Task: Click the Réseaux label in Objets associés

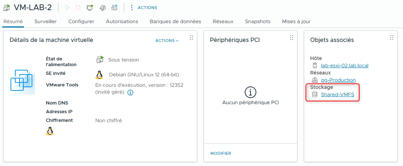Action: click(x=321, y=73)
